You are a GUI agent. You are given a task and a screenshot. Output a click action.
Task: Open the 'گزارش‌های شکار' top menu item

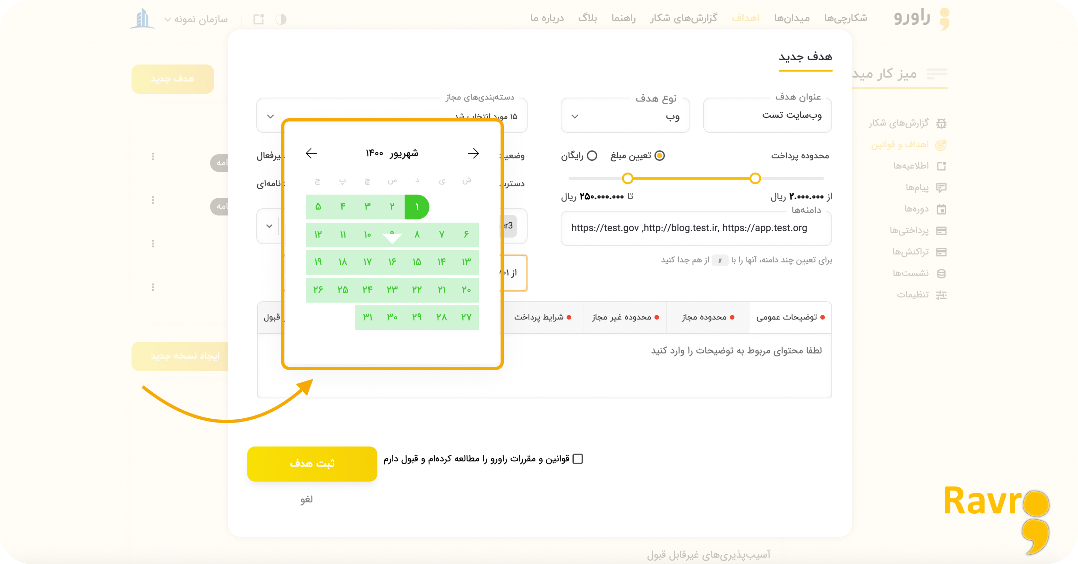click(x=683, y=18)
